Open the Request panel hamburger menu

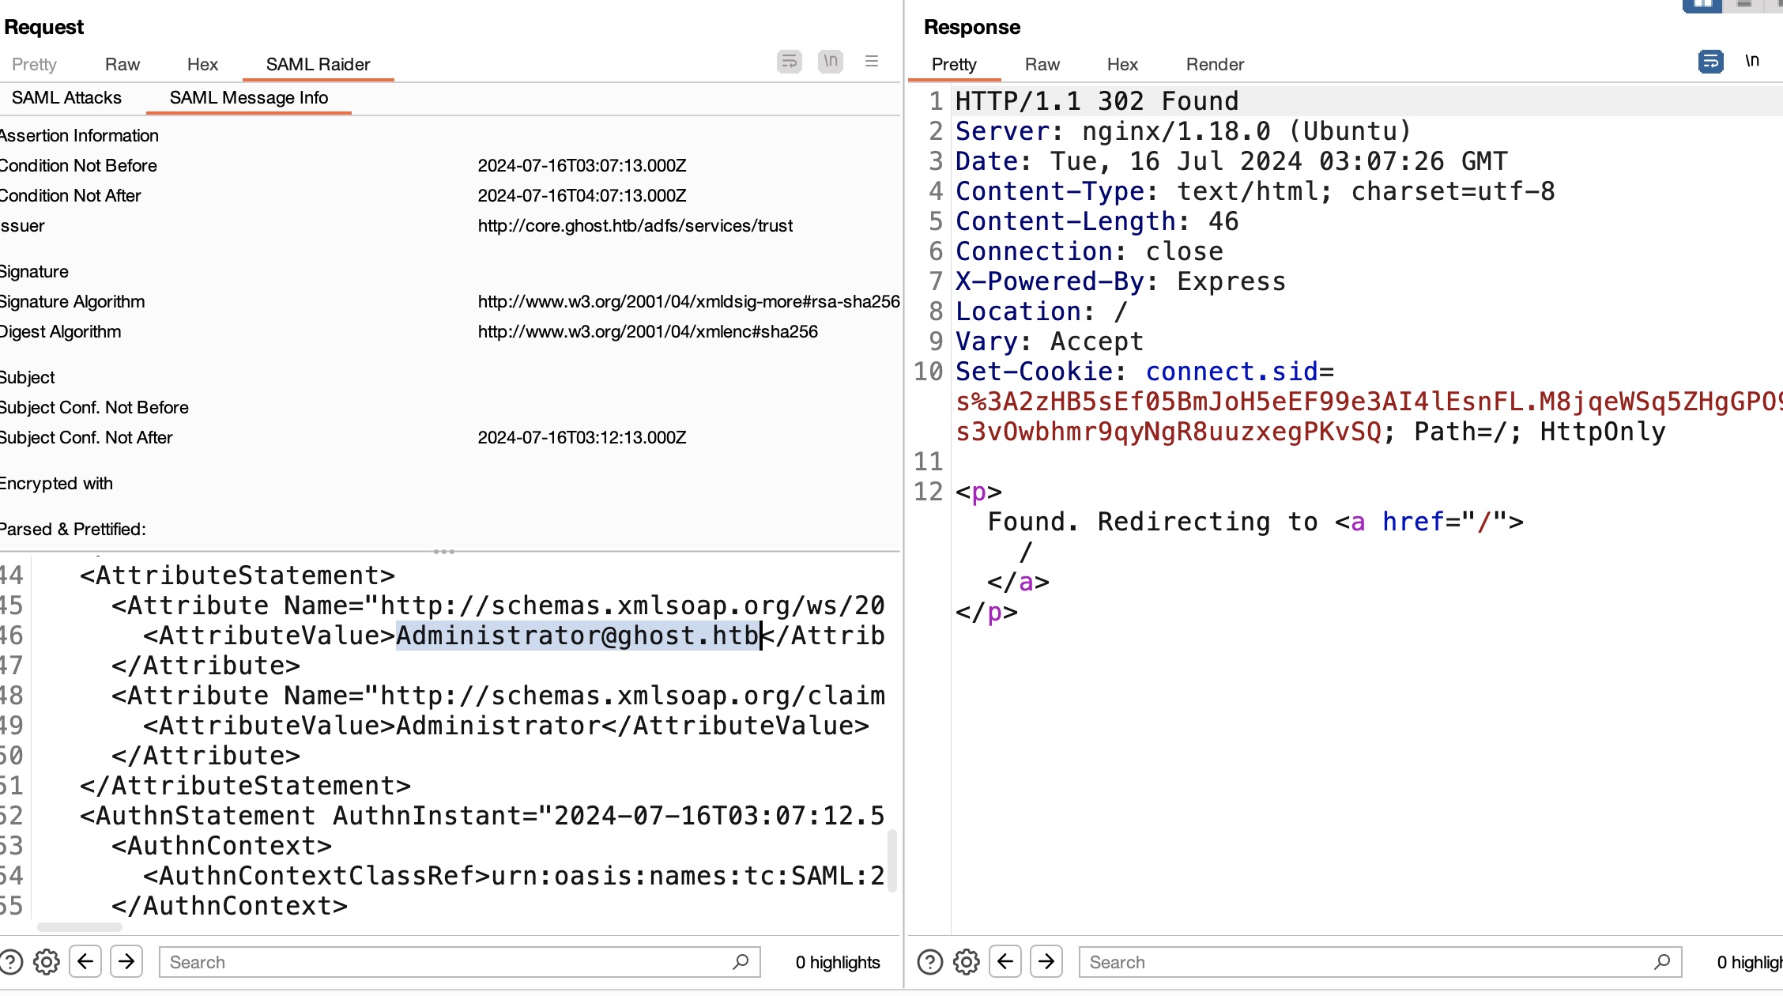point(872,62)
